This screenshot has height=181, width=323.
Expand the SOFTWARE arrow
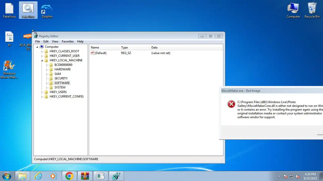(x=47, y=83)
